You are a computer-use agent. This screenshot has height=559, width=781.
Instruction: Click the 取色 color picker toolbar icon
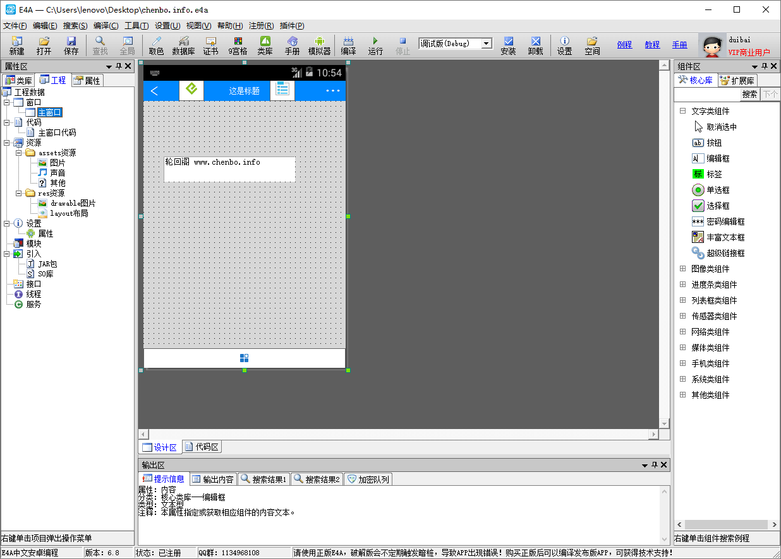coord(156,45)
